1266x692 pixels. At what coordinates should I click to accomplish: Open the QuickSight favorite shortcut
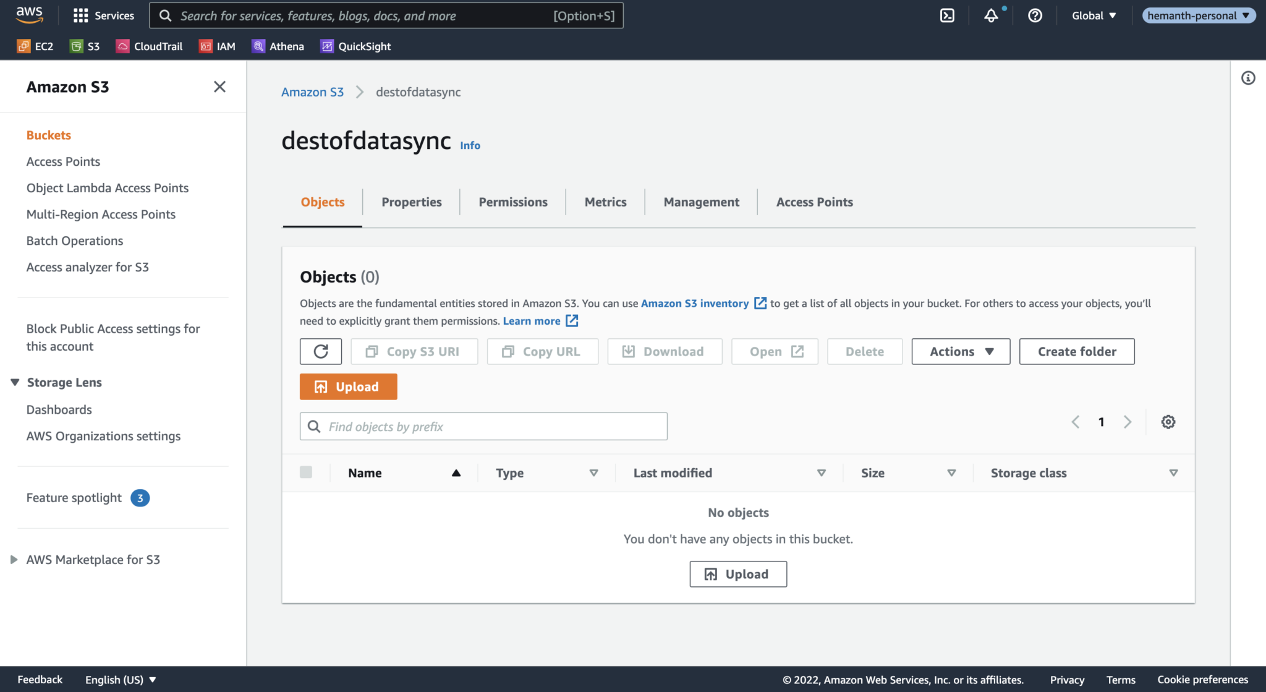tap(355, 46)
